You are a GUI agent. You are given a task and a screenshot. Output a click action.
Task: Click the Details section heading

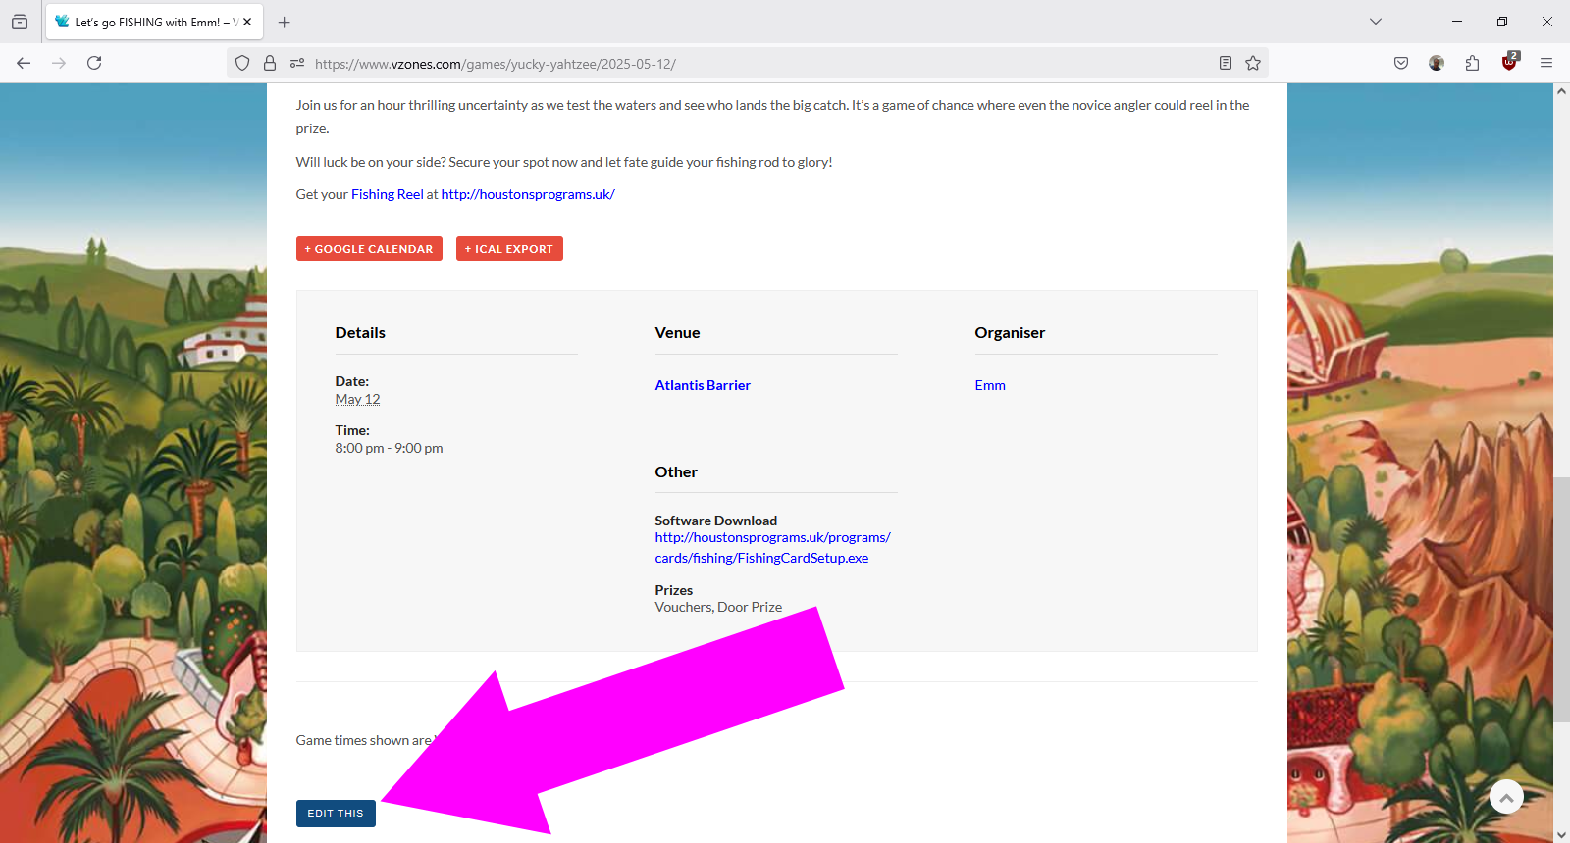(360, 333)
